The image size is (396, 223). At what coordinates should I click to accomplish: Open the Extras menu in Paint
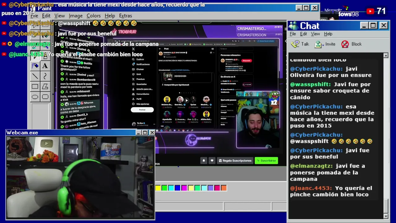point(125,15)
